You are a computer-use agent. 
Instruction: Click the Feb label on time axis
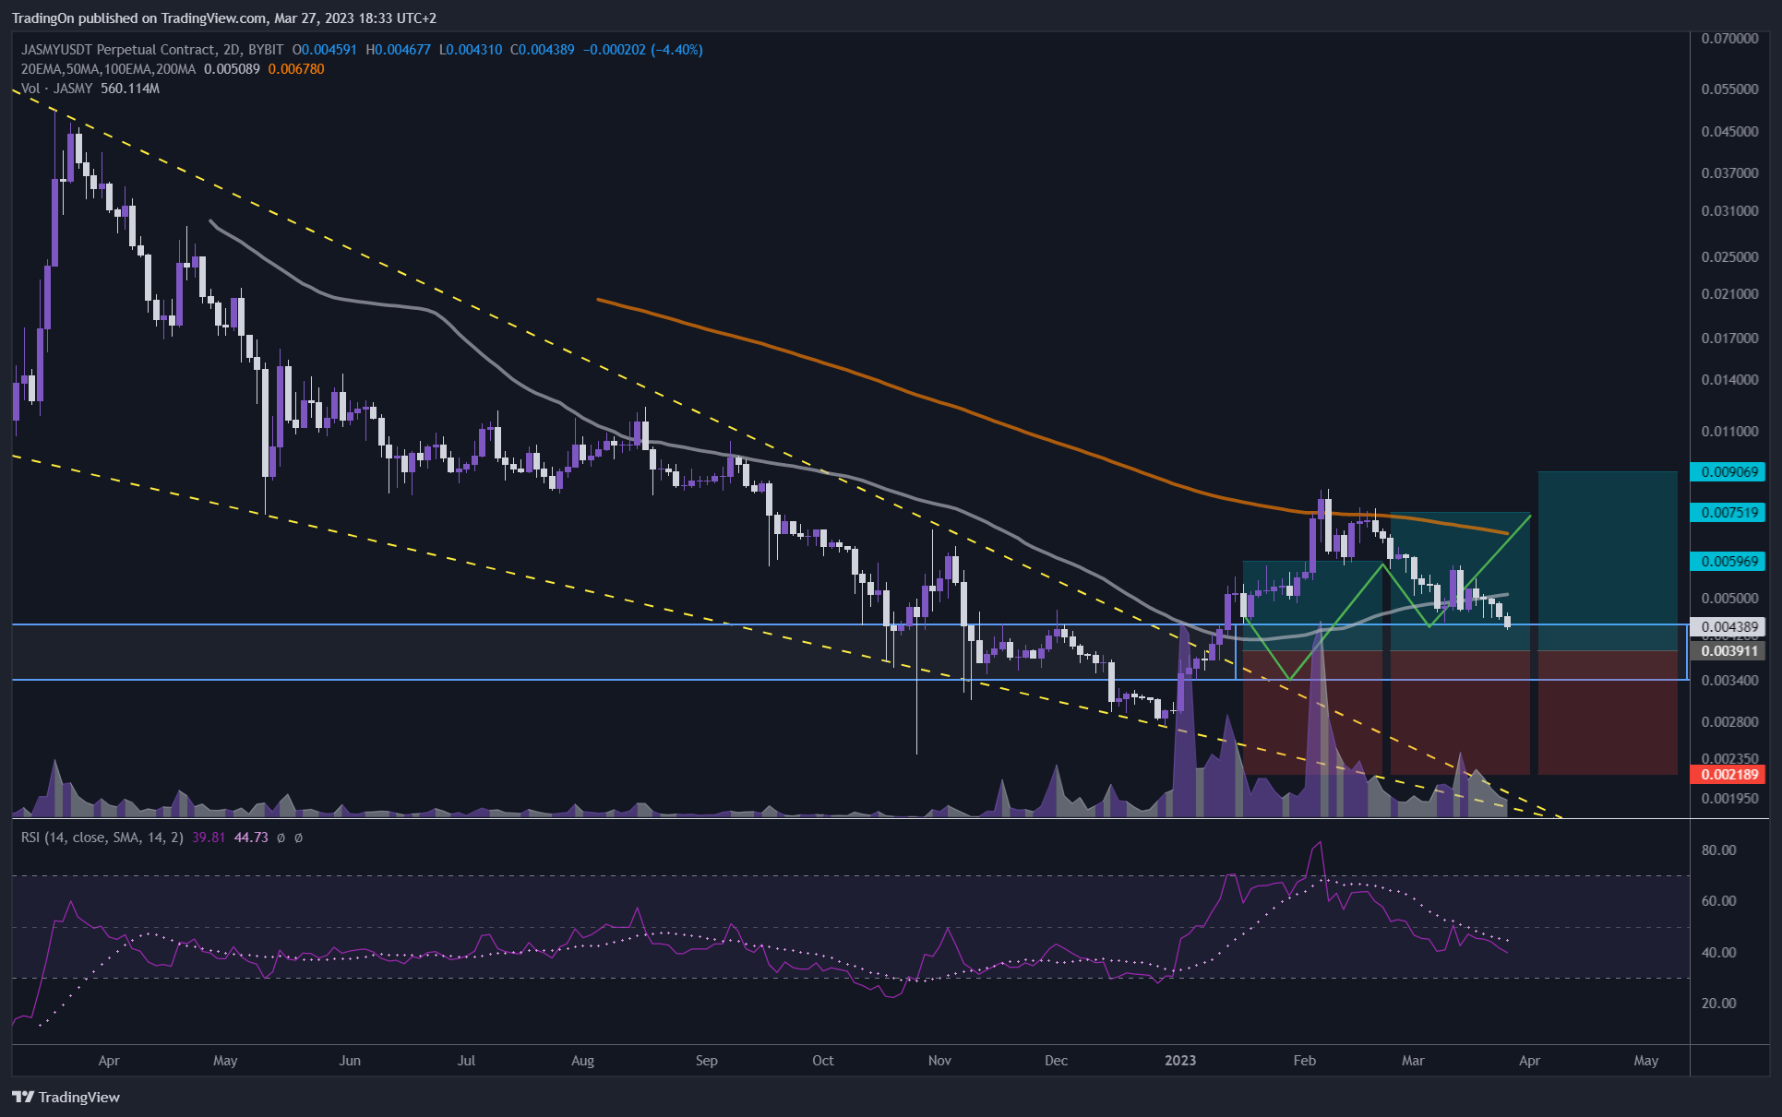point(1305,1061)
